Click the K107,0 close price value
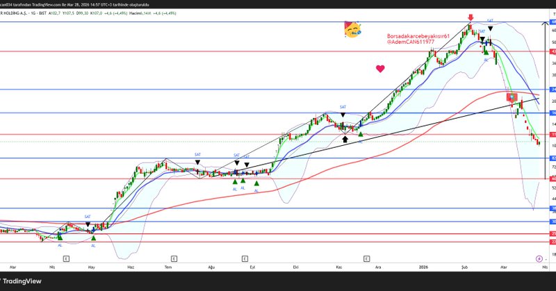 [x=96, y=13]
